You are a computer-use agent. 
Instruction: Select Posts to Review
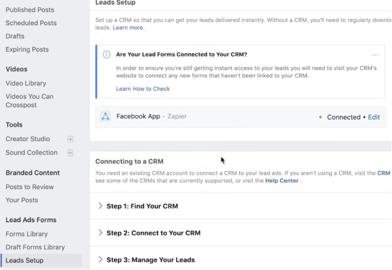[30, 187]
